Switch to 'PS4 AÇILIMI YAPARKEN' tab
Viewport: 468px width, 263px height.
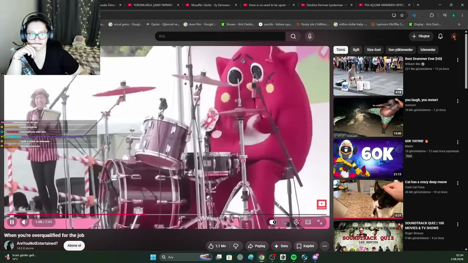pyautogui.click(x=384, y=5)
